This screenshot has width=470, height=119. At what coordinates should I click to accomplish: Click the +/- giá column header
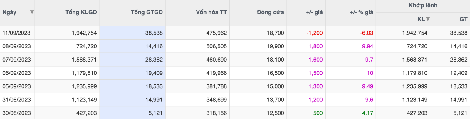314,12
